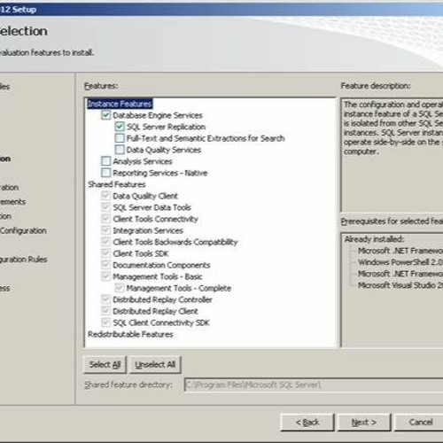This screenshot has width=443, height=443.
Task: Click the Shared feature directory field
Action: click(x=314, y=385)
